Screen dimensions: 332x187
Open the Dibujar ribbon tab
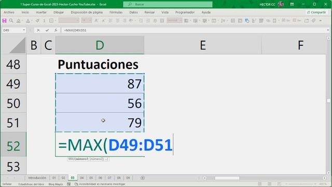59,12
